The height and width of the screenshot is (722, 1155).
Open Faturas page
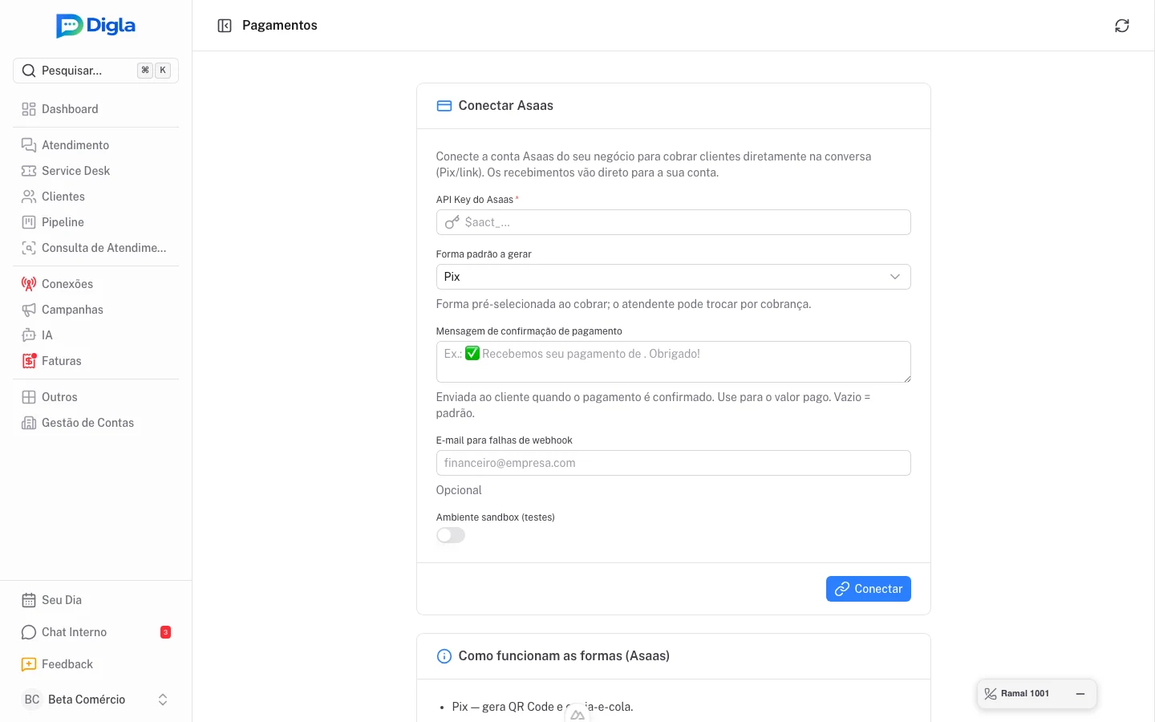click(95, 361)
